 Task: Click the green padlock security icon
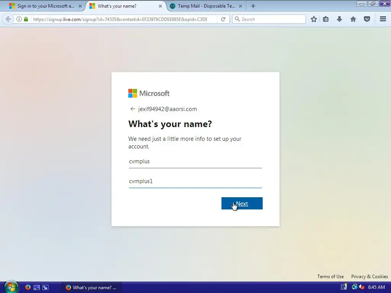pyautogui.click(x=26, y=19)
